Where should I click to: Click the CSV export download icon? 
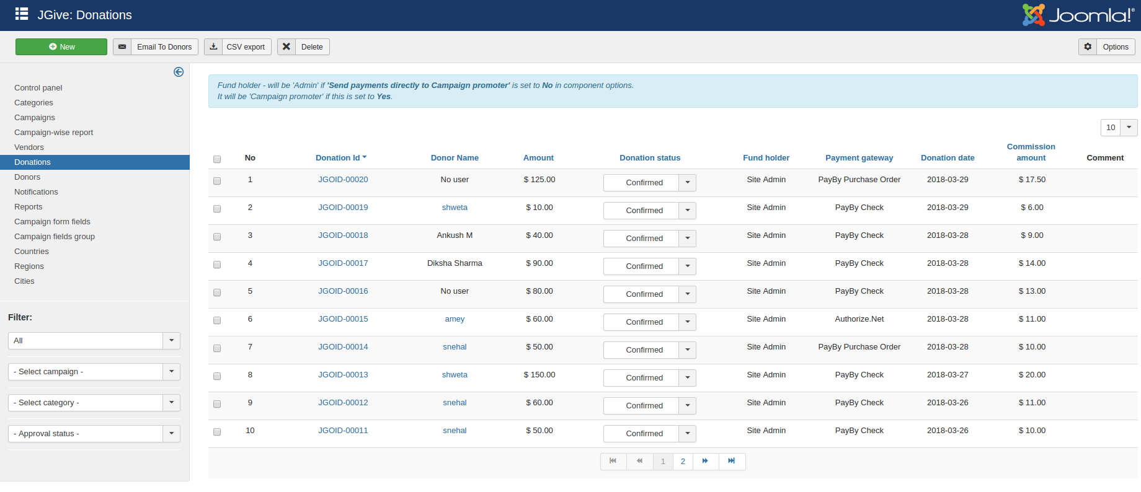(213, 47)
